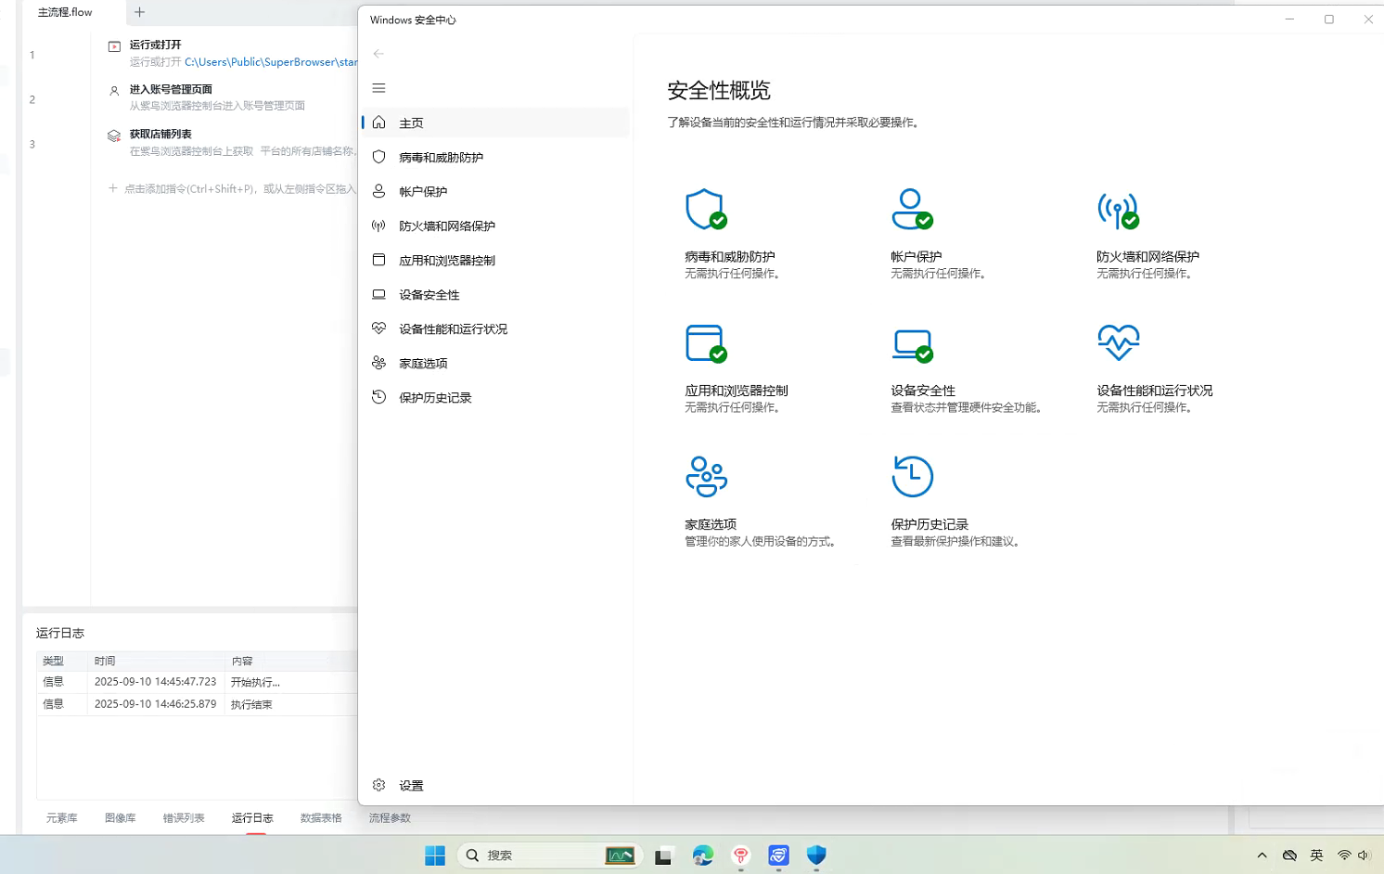The width and height of the screenshot is (1384, 874).
Task: Open 设备性能和运行状况 in the sidebar
Action: 495,328
